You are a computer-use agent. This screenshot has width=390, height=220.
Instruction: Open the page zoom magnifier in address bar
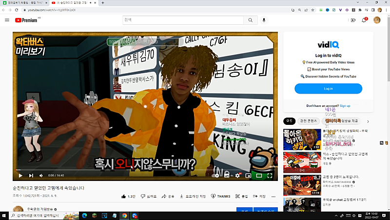click(299, 10)
